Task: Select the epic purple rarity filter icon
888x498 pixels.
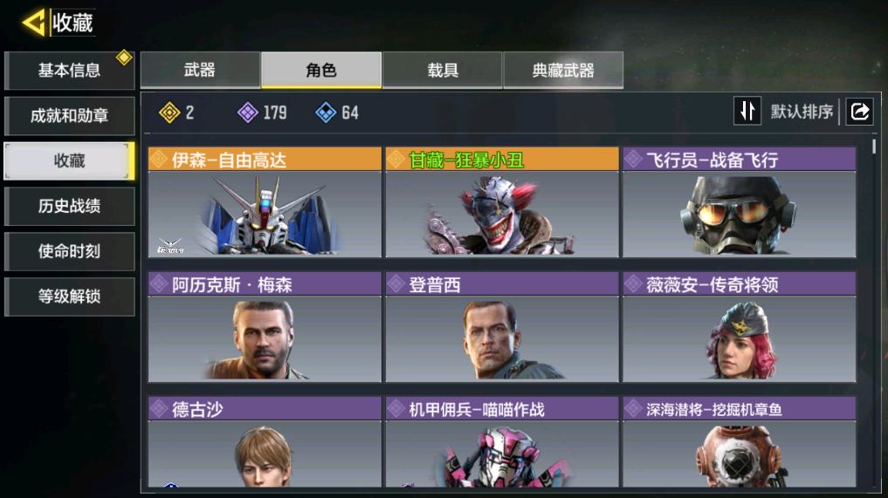Action: click(247, 113)
